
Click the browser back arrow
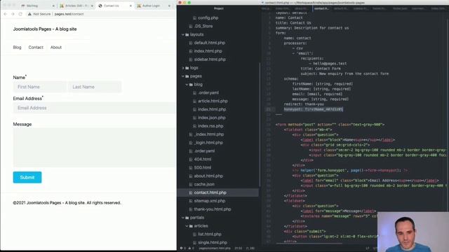6,14
